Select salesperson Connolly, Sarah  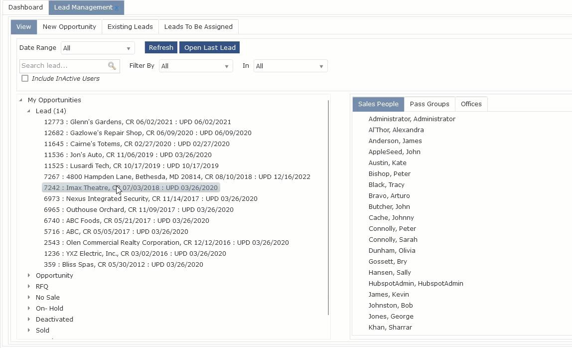[x=393, y=239]
